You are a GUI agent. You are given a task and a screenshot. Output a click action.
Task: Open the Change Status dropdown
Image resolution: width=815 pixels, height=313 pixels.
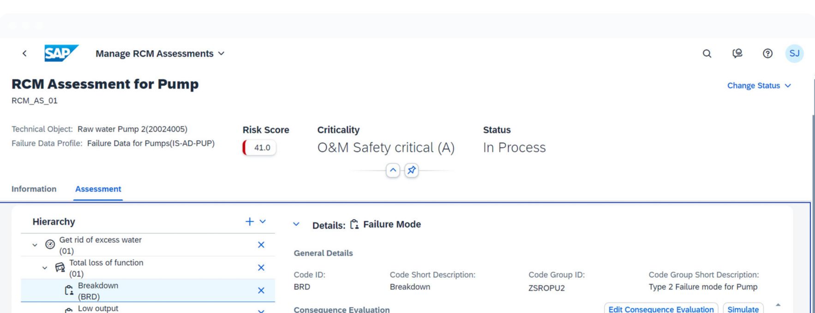click(x=759, y=86)
